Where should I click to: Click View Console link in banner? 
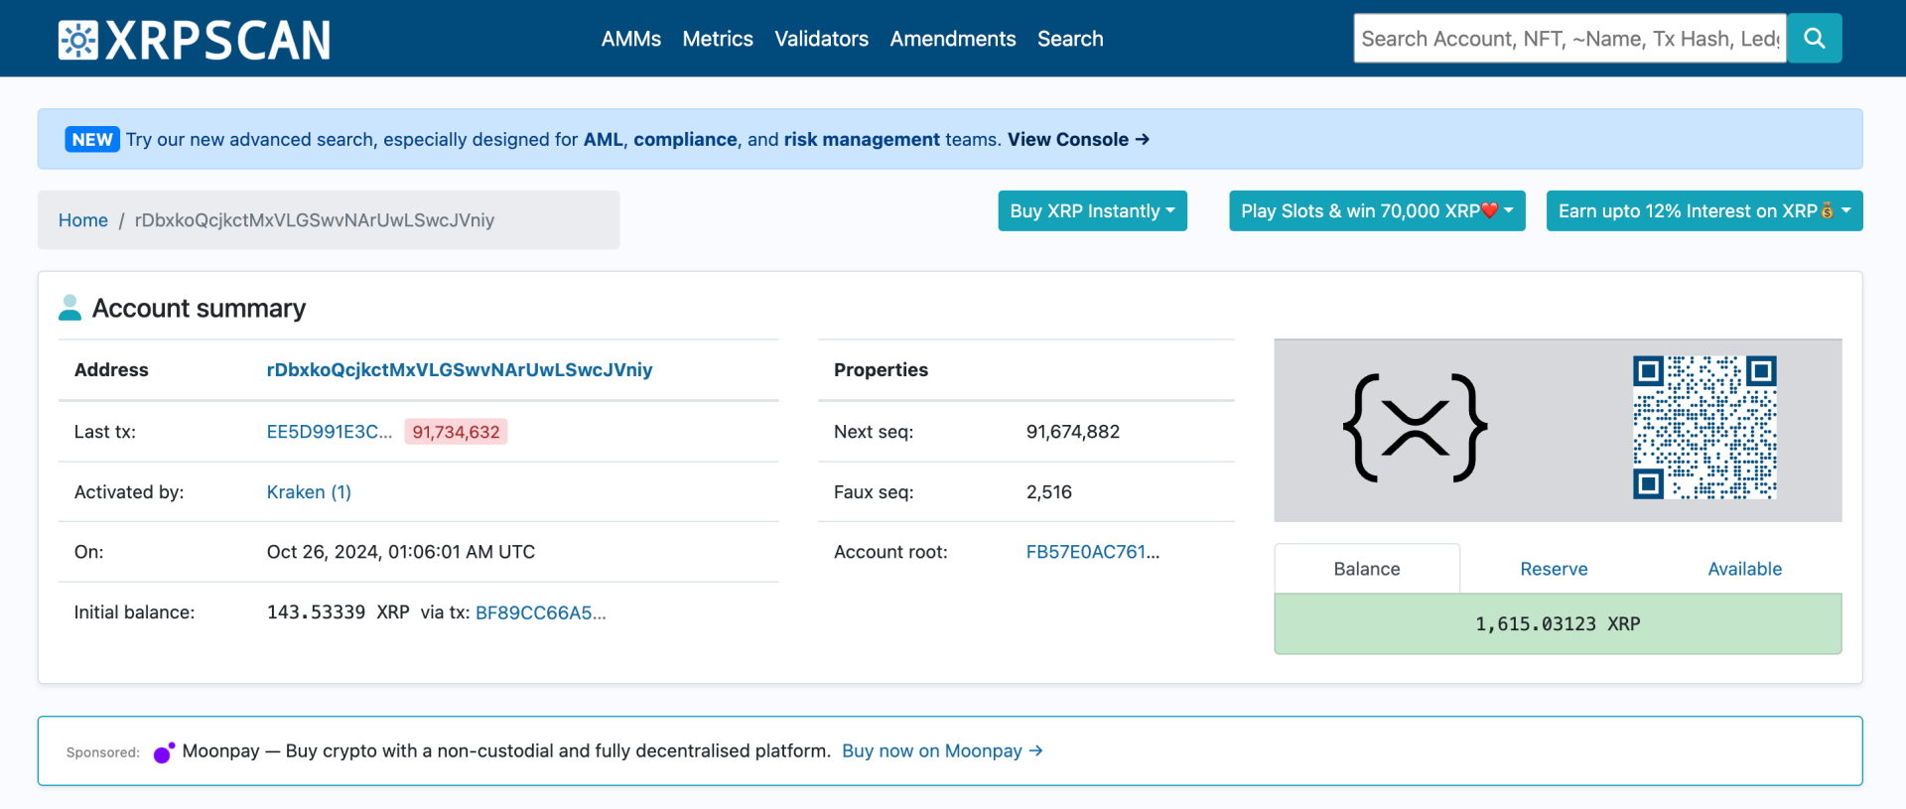1078,140
